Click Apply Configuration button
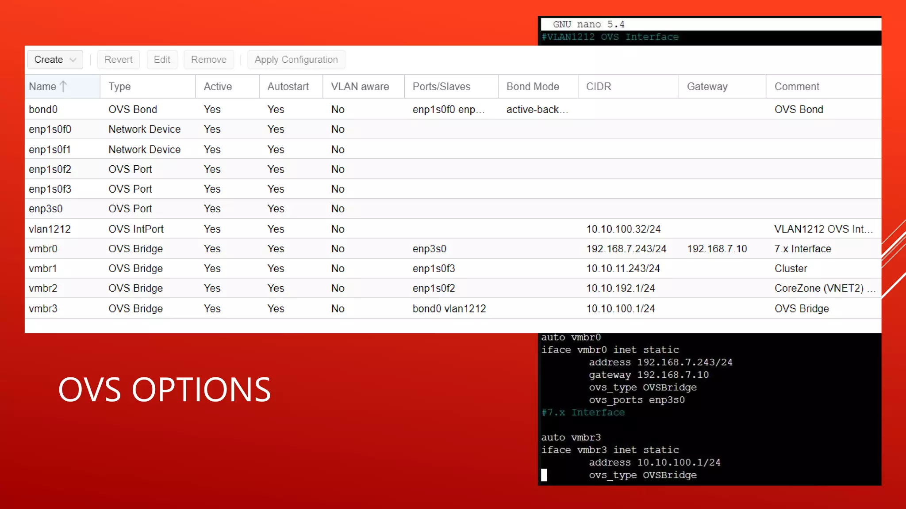The image size is (906, 509). 296,60
